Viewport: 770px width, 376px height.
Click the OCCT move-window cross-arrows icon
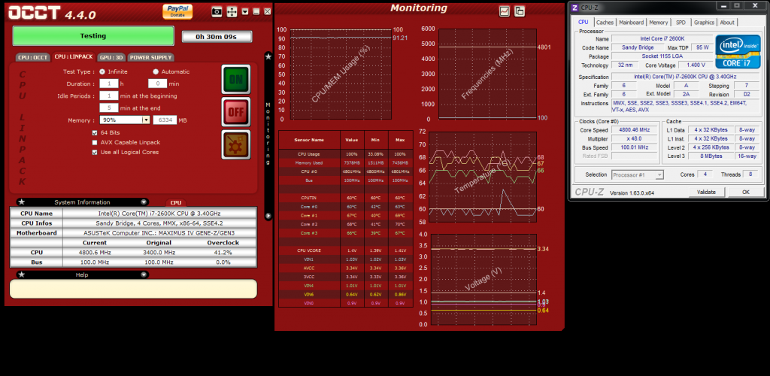[x=232, y=12]
